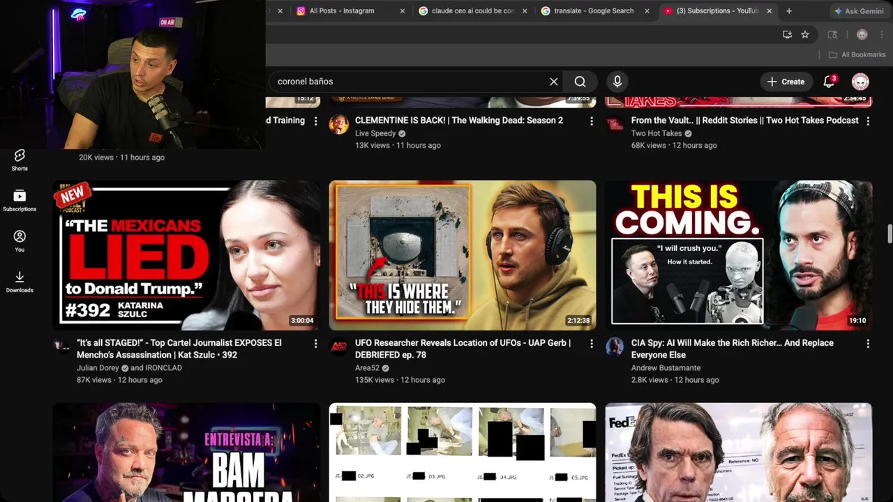Click 135K views 12 hours ago text
Viewport: 893px width, 502px height.
[400, 380]
